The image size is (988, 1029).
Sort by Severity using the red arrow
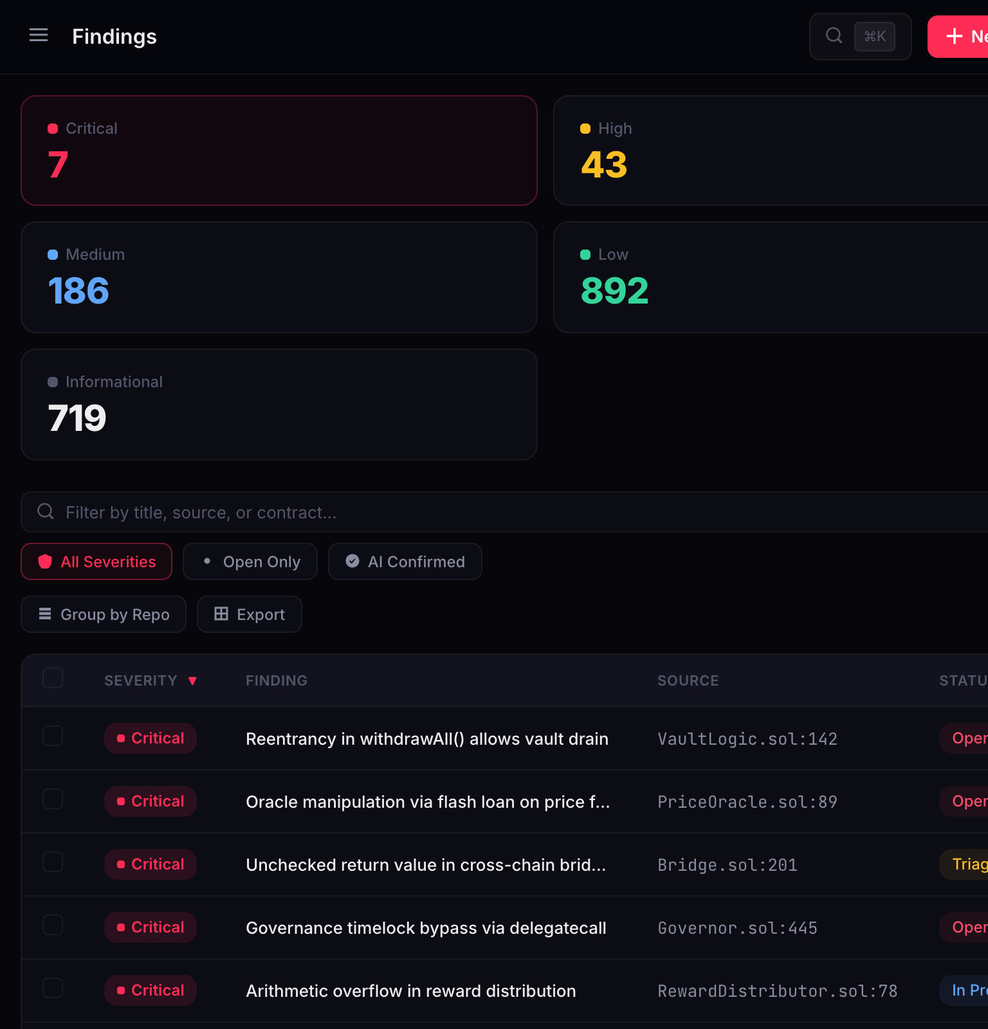pos(192,680)
